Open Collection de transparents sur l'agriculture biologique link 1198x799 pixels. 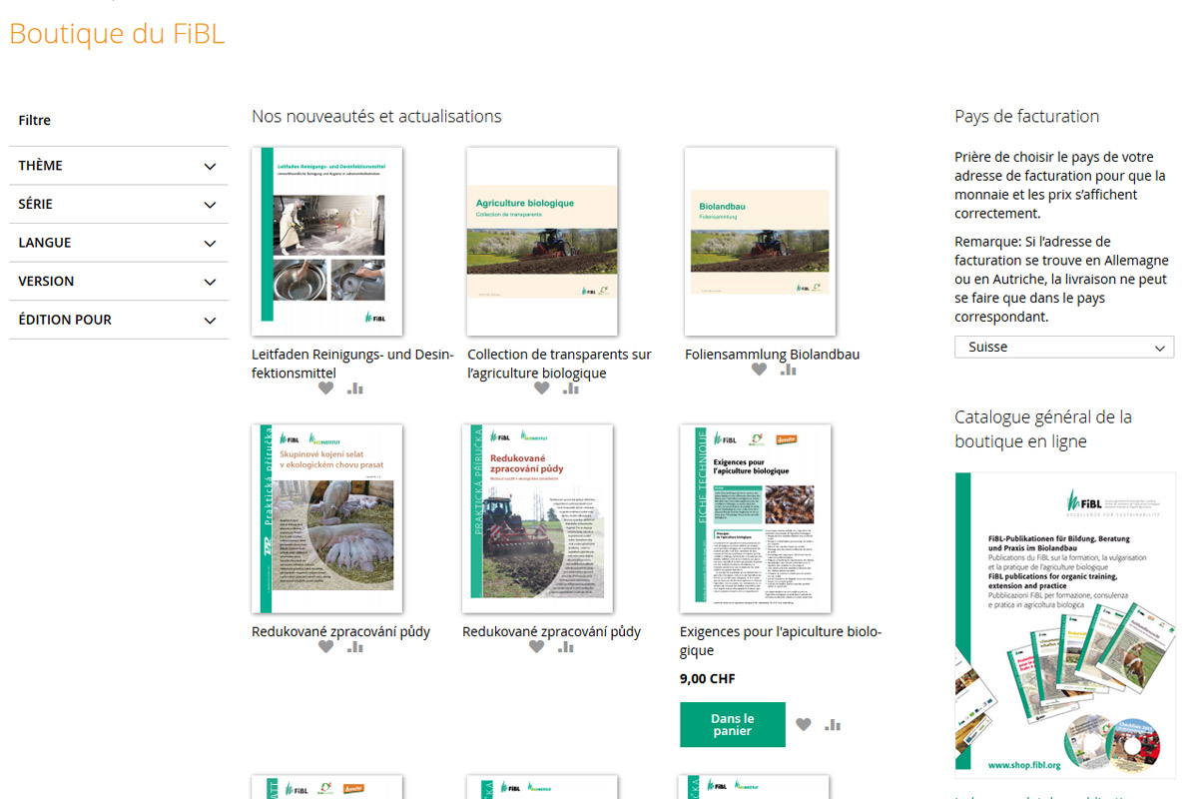(559, 364)
